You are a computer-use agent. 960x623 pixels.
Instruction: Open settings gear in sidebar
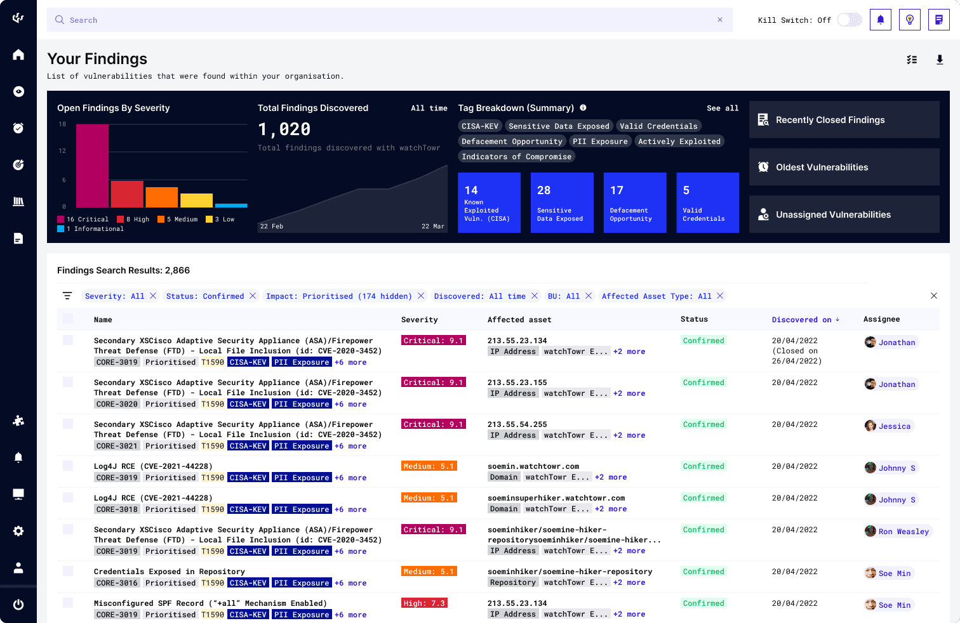point(18,531)
